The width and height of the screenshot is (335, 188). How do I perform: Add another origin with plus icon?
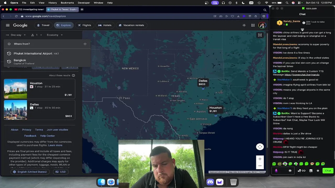tap(85, 44)
